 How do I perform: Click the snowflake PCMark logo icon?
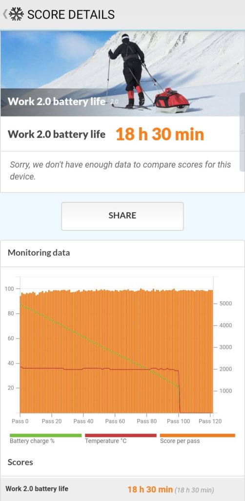(17, 14)
